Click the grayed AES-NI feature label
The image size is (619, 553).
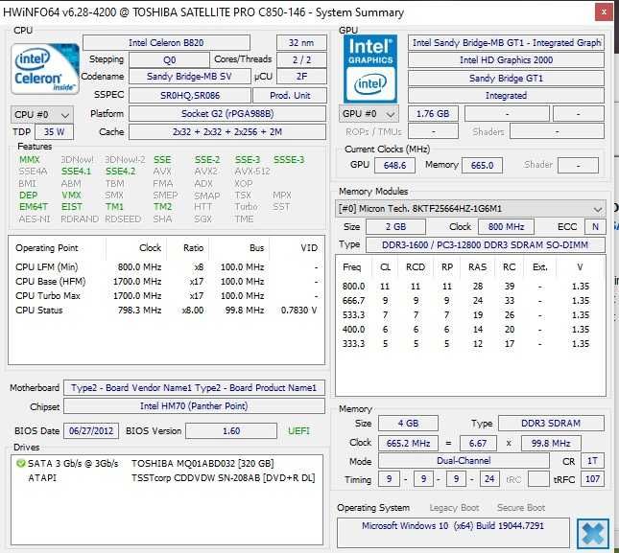pos(35,219)
